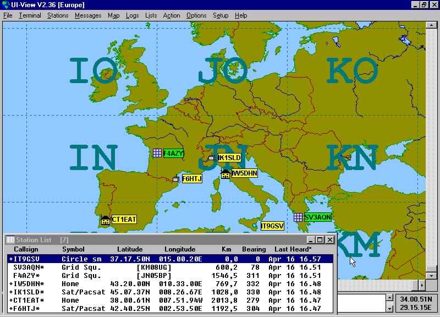Sort station list by Symbol column header
The height and width of the screenshot is (317, 440).
pyautogui.click(x=73, y=249)
